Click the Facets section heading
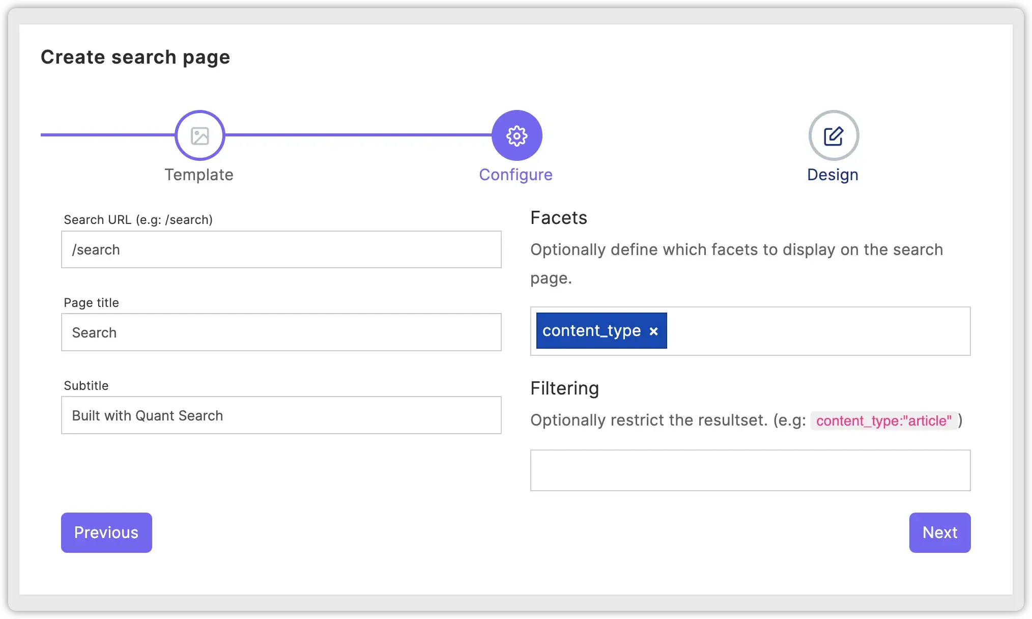The image size is (1032, 619). [x=558, y=217]
